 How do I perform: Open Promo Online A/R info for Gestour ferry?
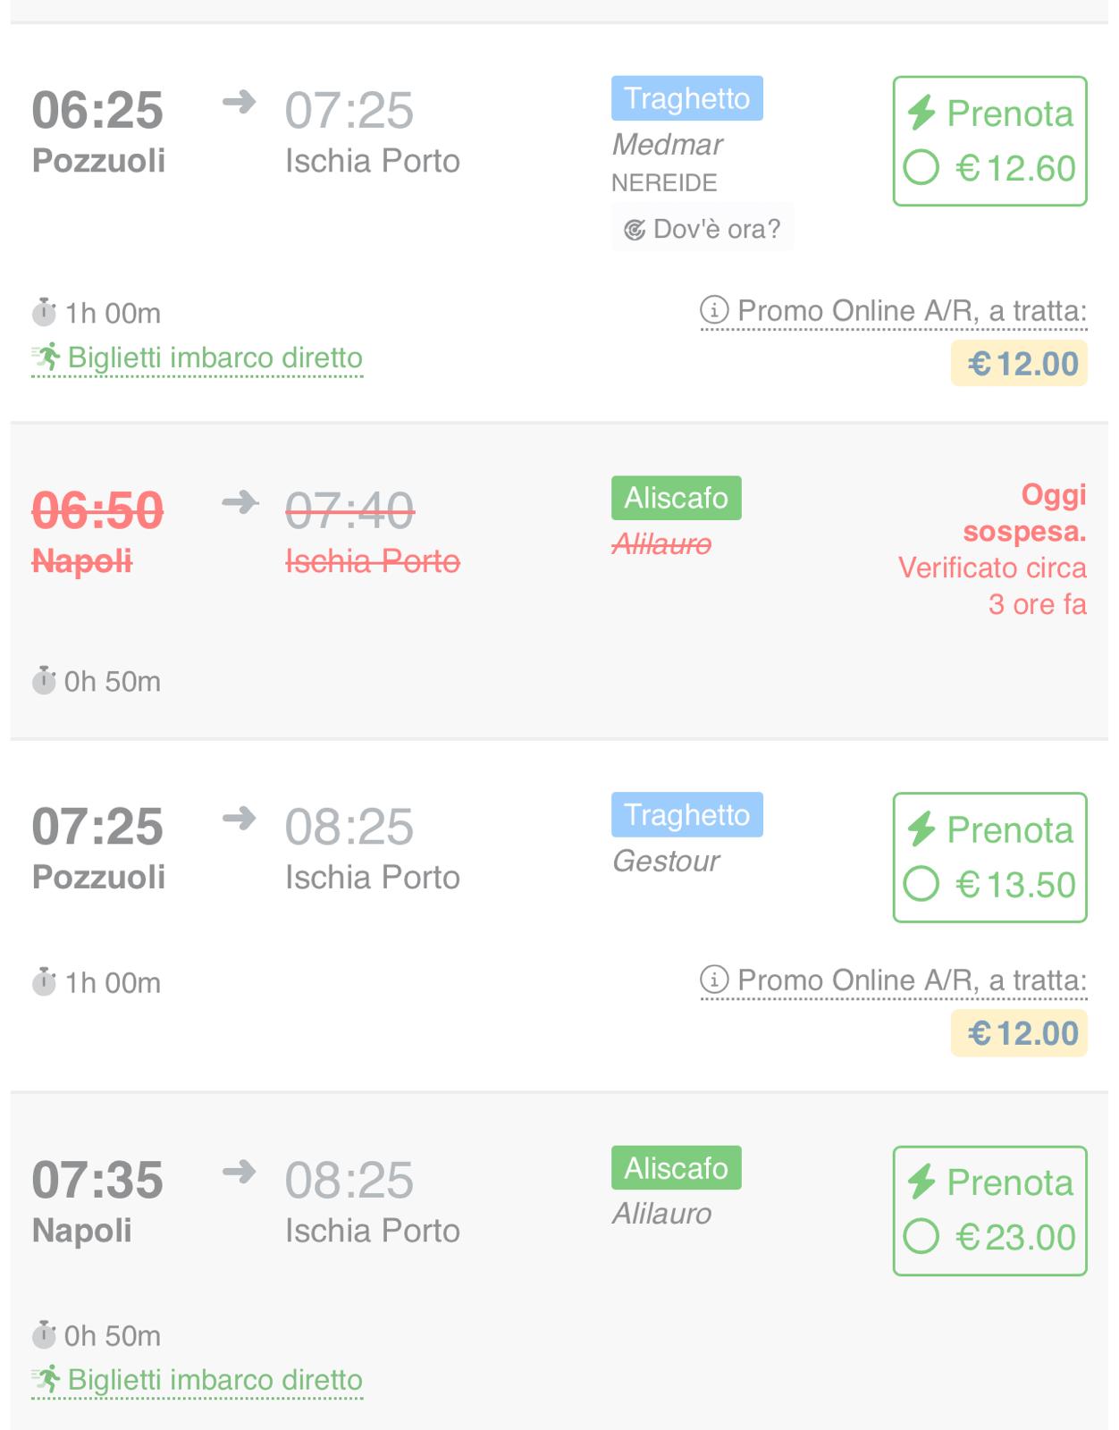894,980
